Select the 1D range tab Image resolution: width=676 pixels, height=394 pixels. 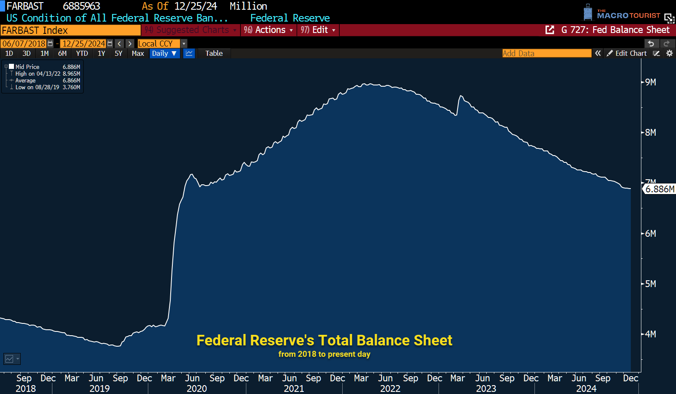point(9,53)
